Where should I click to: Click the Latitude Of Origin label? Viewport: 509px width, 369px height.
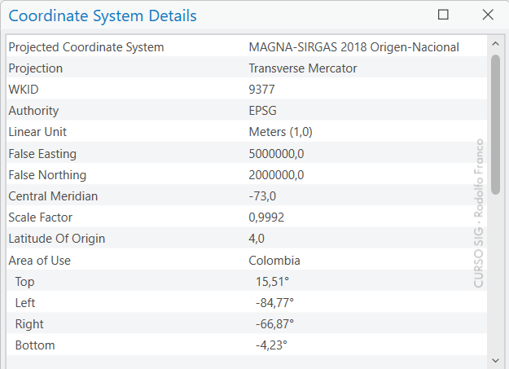pos(56,239)
